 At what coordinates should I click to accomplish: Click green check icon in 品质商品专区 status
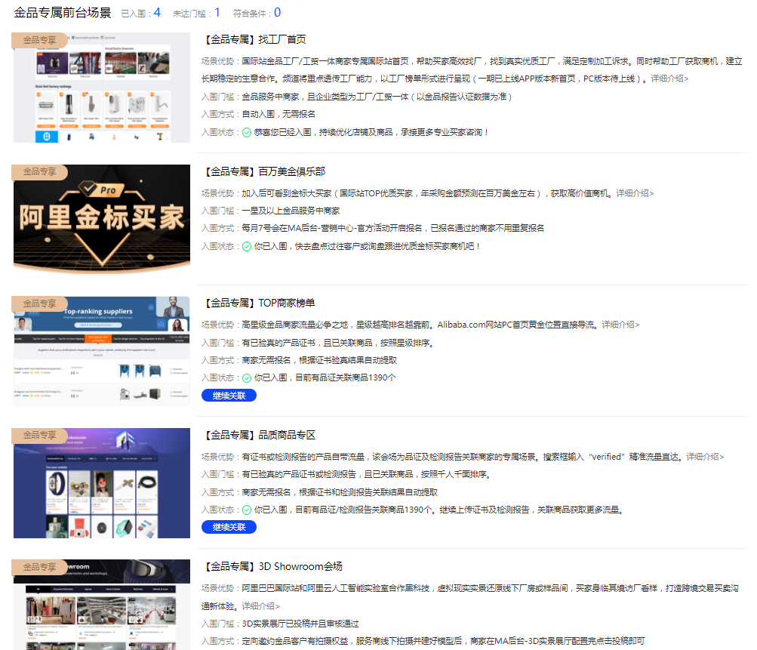247,510
